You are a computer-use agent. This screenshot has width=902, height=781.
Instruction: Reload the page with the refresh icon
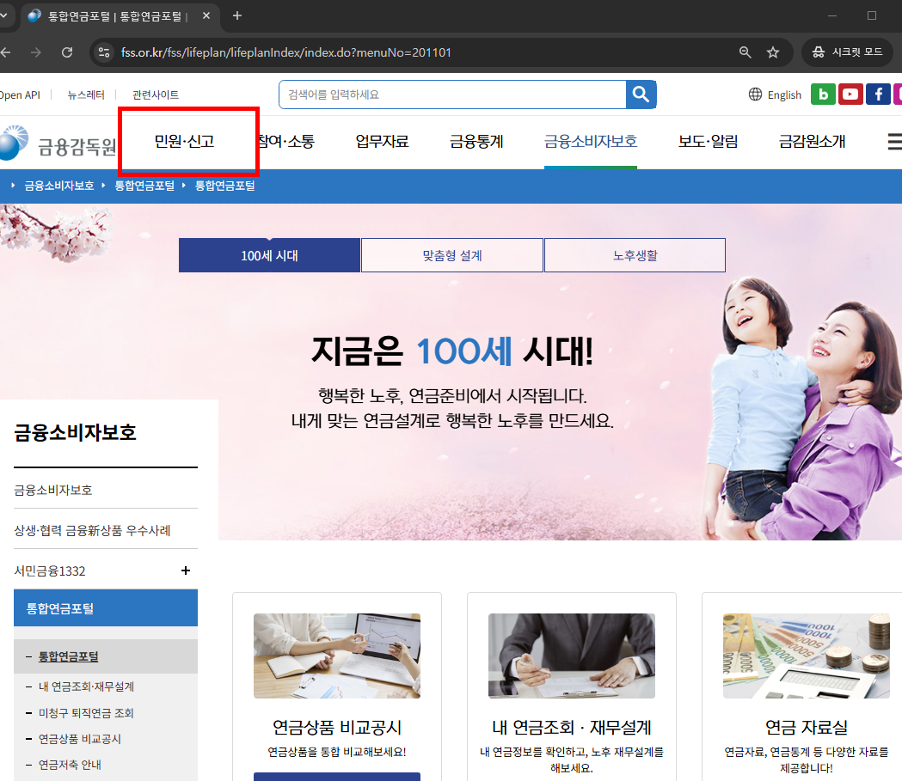tap(67, 52)
